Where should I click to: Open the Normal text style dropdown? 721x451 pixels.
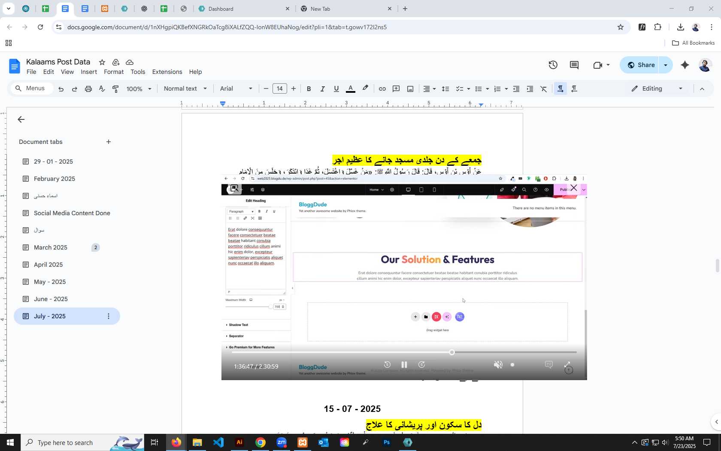coord(185,88)
